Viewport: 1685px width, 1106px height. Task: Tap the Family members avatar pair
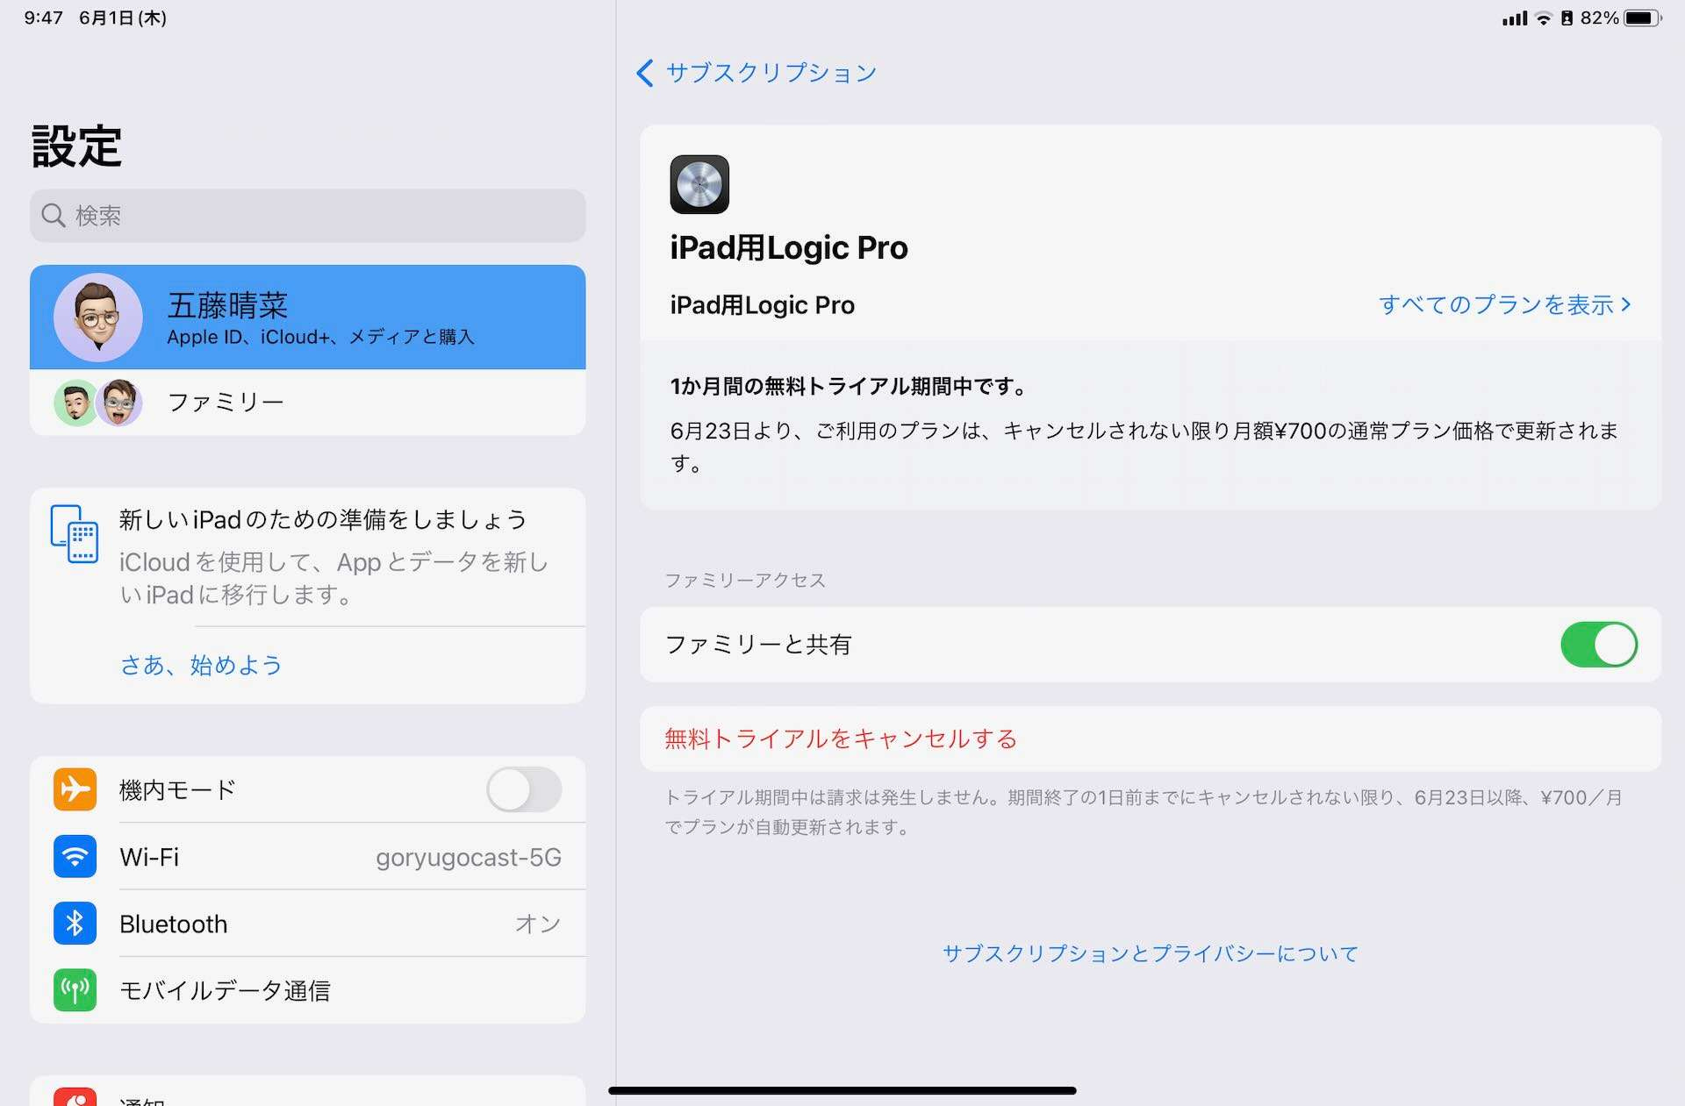(x=97, y=403)
